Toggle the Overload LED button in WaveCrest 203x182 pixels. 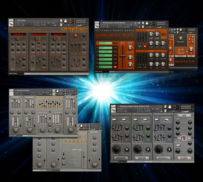[x=145, y=46]
